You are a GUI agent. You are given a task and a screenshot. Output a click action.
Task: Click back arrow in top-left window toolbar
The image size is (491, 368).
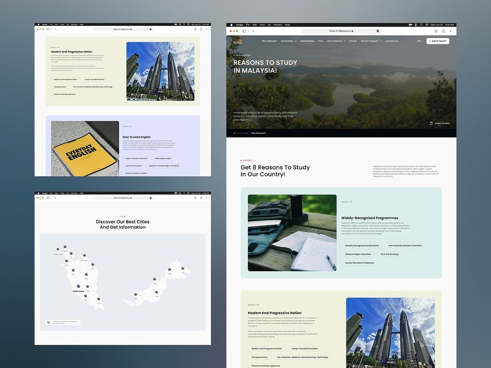55,29
